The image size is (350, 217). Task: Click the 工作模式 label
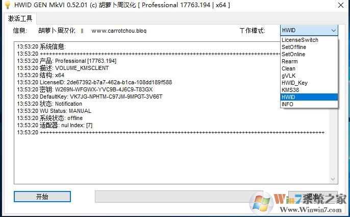coord(252,31)
